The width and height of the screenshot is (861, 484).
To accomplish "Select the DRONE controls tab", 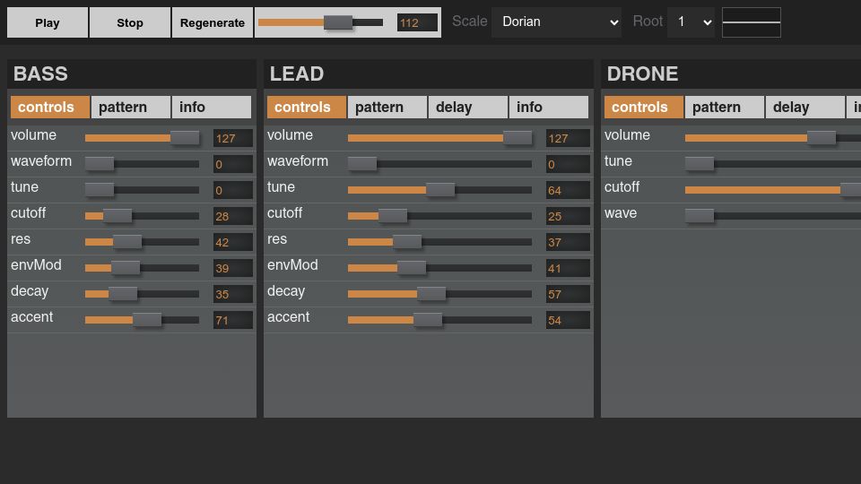I will coord(644,107).
